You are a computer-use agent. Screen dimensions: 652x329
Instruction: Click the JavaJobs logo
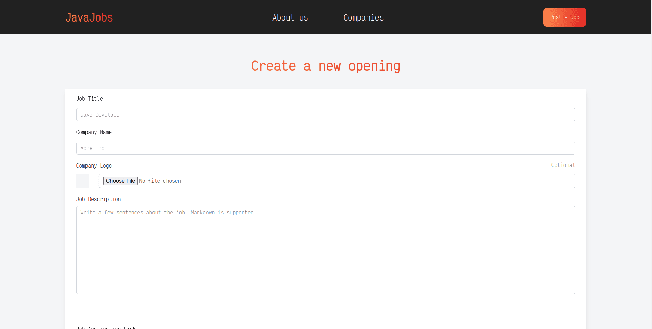[89, 17]
